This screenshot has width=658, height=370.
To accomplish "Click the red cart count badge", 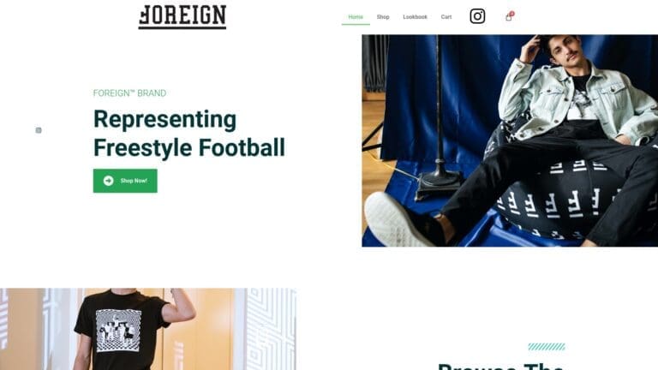I will (512, 14).
